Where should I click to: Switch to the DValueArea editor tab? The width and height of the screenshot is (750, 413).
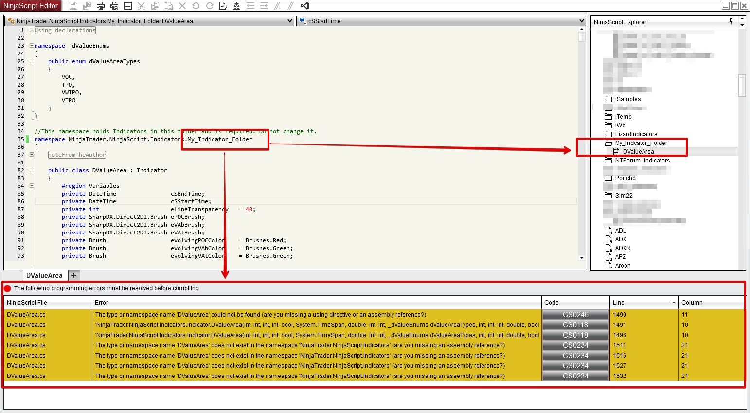[x=44, y=275]
